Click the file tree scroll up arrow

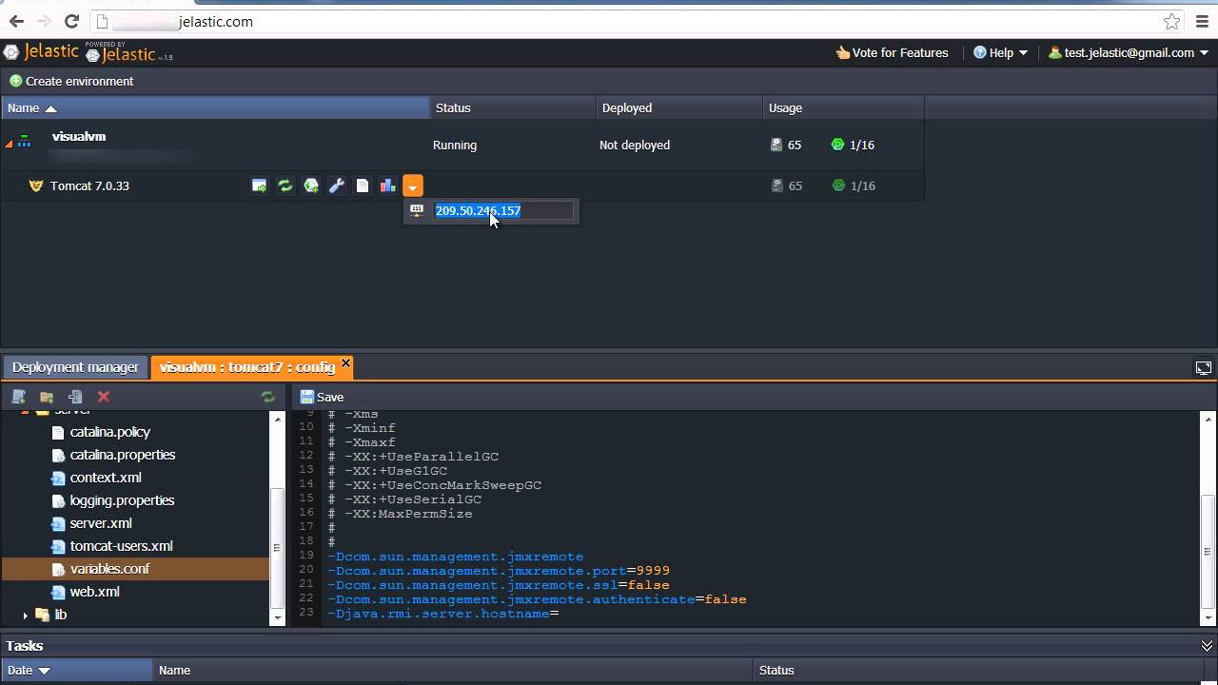[x=278, y=419]
